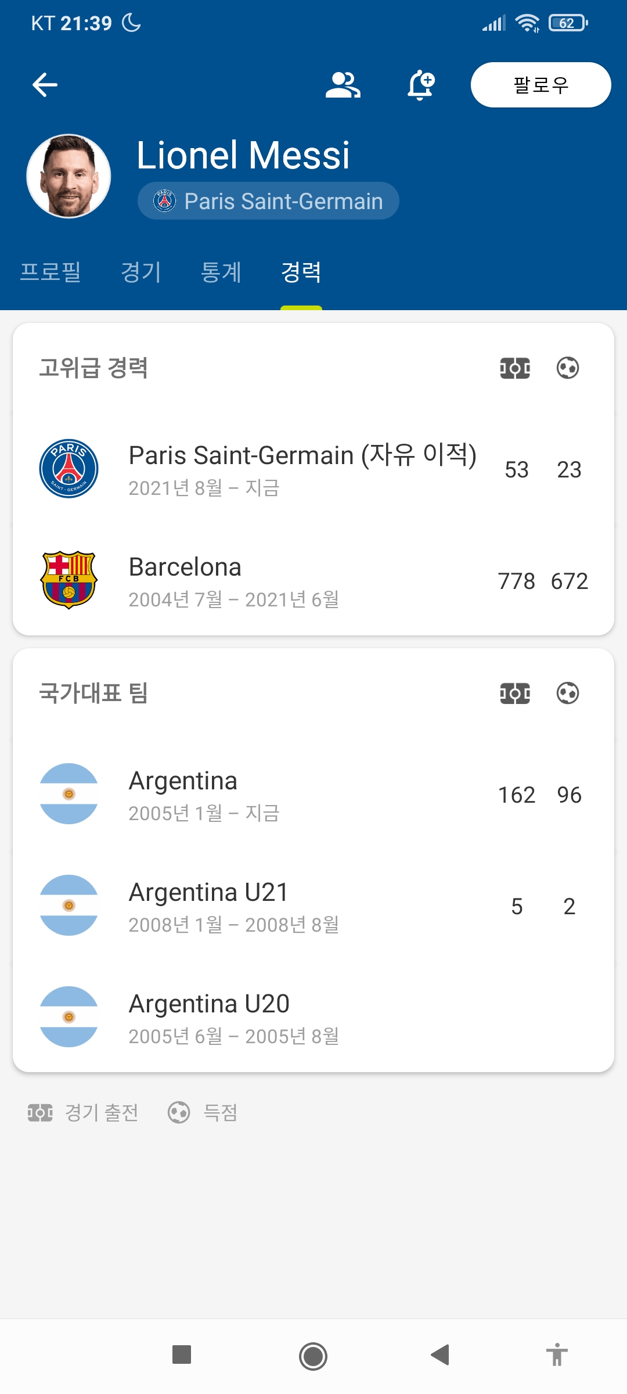The height and width of the screenshot is (1394, 627).
Task: Select the 경력 tab
Action: click(301, 272)
